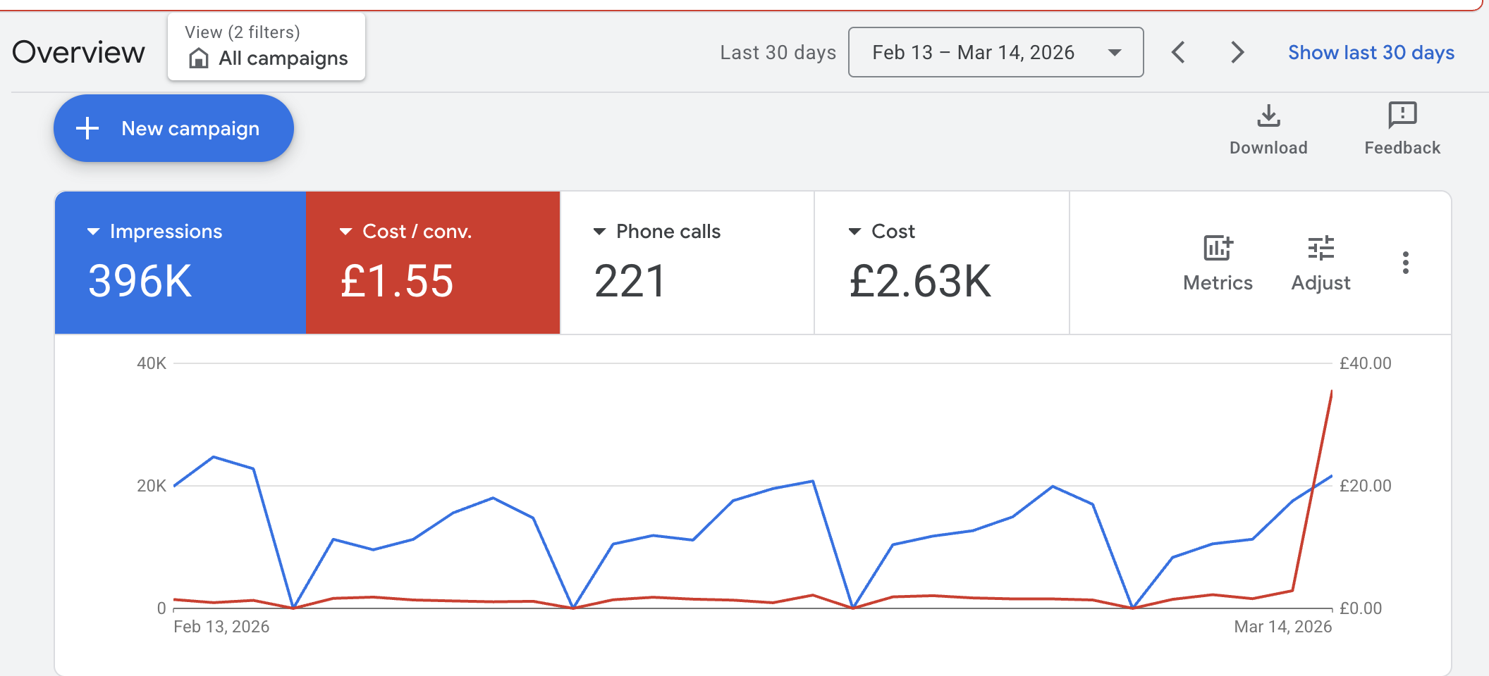Click the Show last 30 days link
Screen dimensions: 1489x676
point(1371,52)
